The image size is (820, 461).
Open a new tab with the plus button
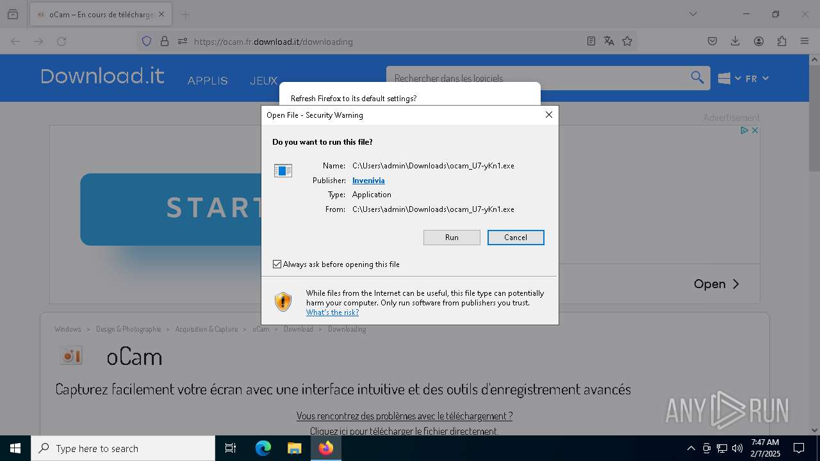pyautogui.click(x=185, y=14)
